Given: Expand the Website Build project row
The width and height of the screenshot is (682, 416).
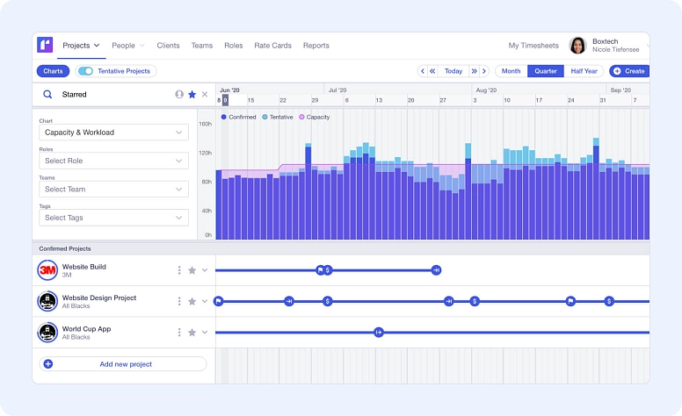Looking at the screenshot, I should click(205, 270).
